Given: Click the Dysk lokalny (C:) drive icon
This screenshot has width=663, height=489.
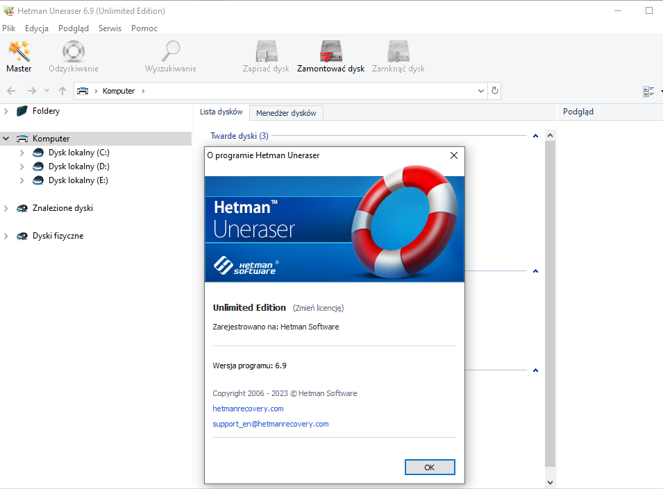Looking at the screenshot, I should (x=38, y=153).
